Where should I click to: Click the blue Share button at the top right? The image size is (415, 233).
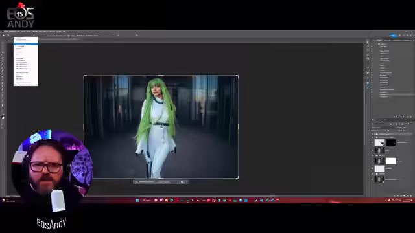tap(394, 36)
